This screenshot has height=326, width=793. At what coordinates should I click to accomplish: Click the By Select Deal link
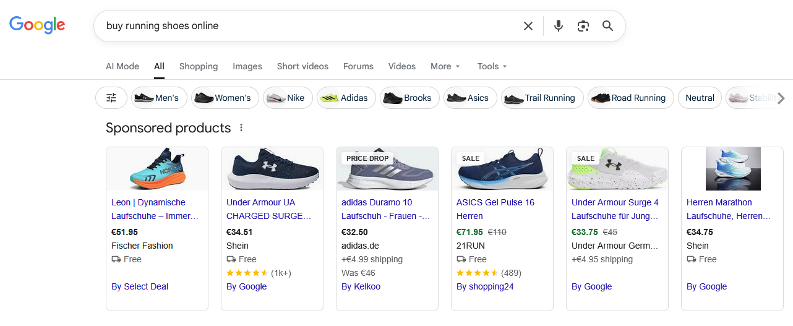(140, 286)
